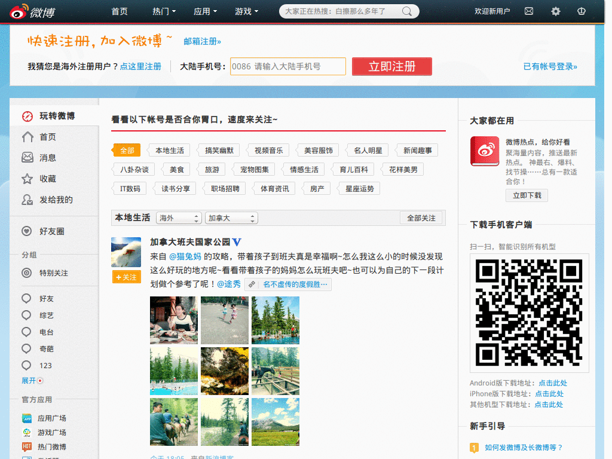Viewport: 612px width, 459px height.
Task: Select the 综艺 group circle
Action: coord(26,316)
